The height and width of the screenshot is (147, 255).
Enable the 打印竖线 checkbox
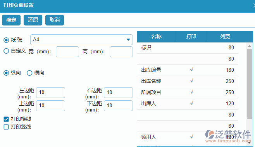click(6, 127)
